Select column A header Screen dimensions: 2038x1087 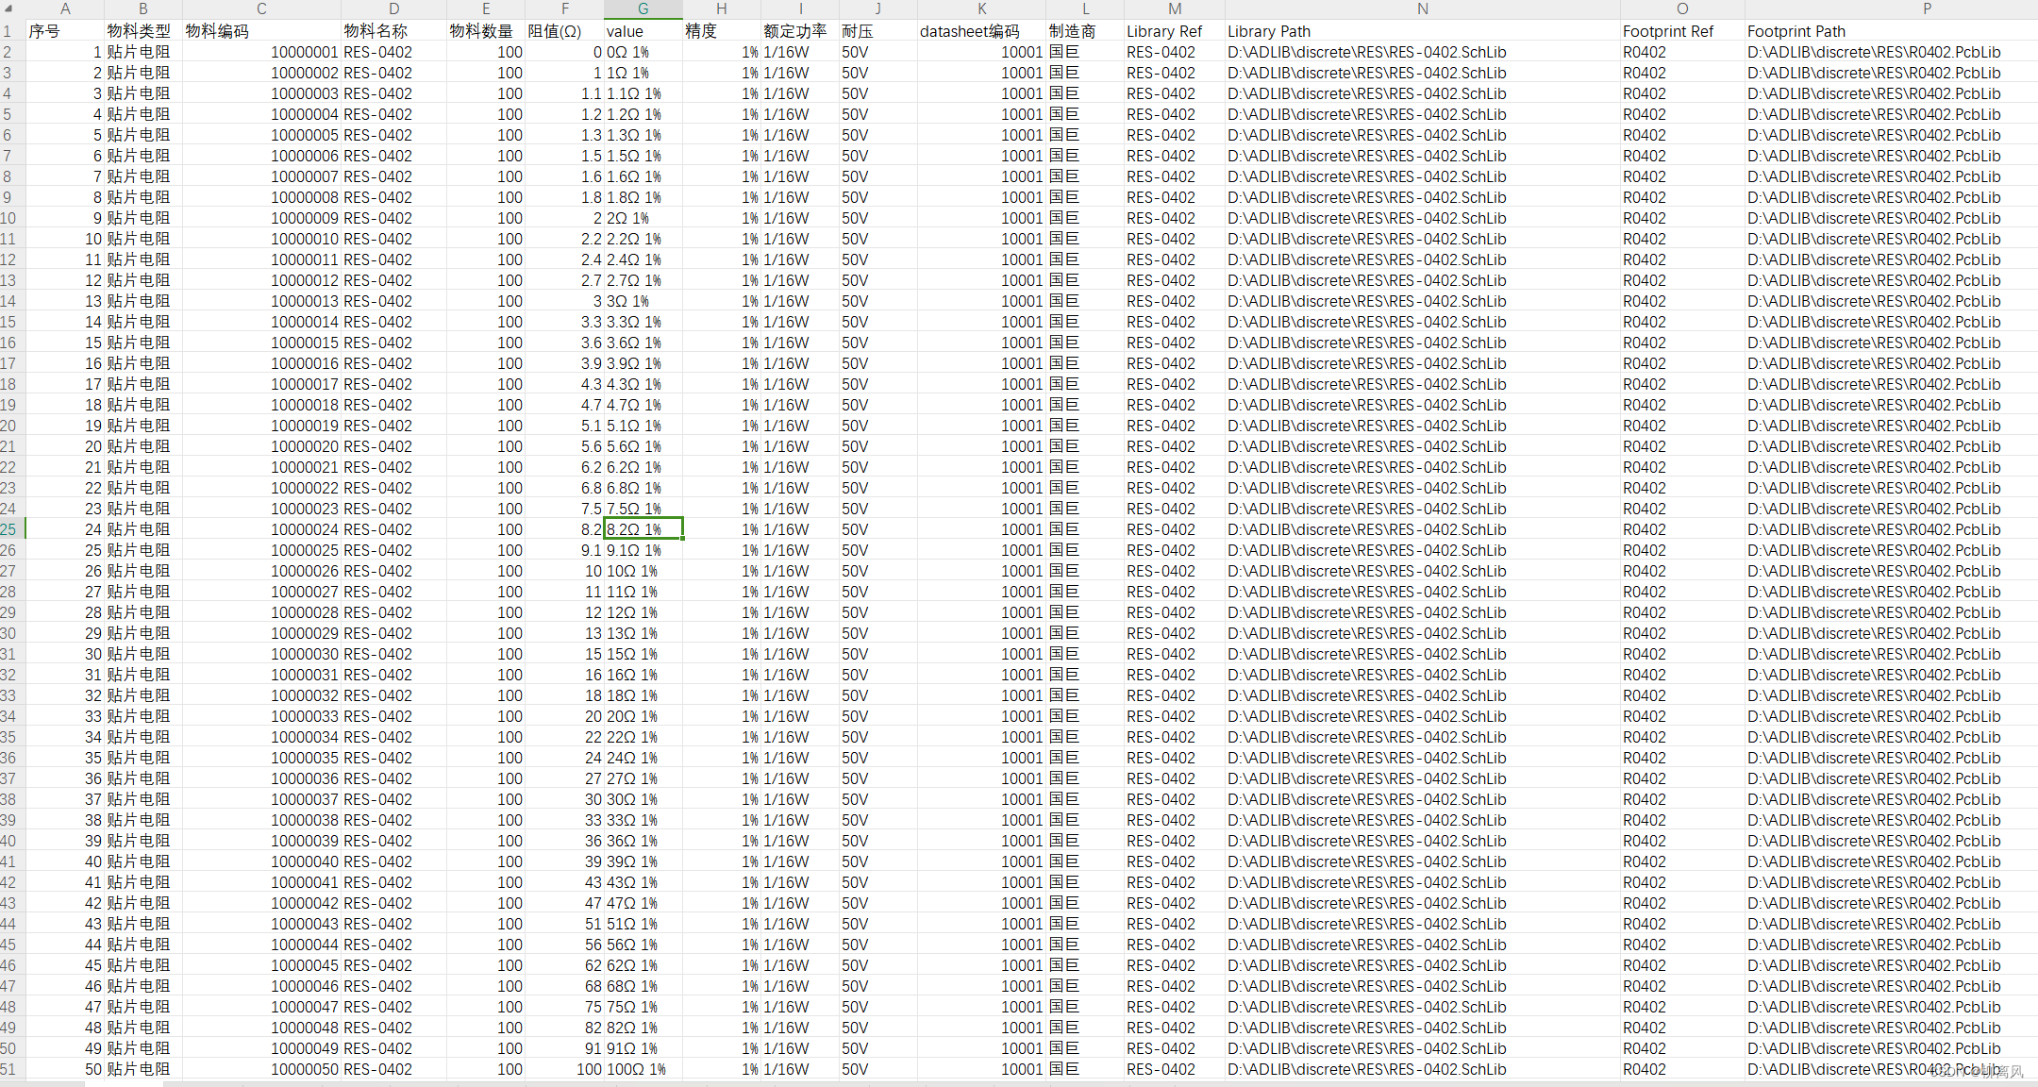(x=65, y=8)
